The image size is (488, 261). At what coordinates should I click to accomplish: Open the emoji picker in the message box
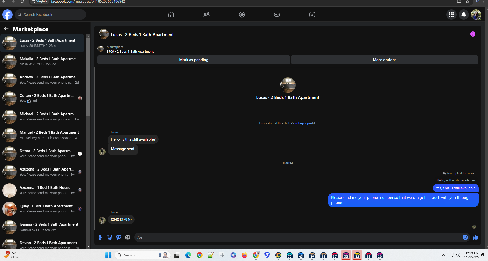[465, 237]
